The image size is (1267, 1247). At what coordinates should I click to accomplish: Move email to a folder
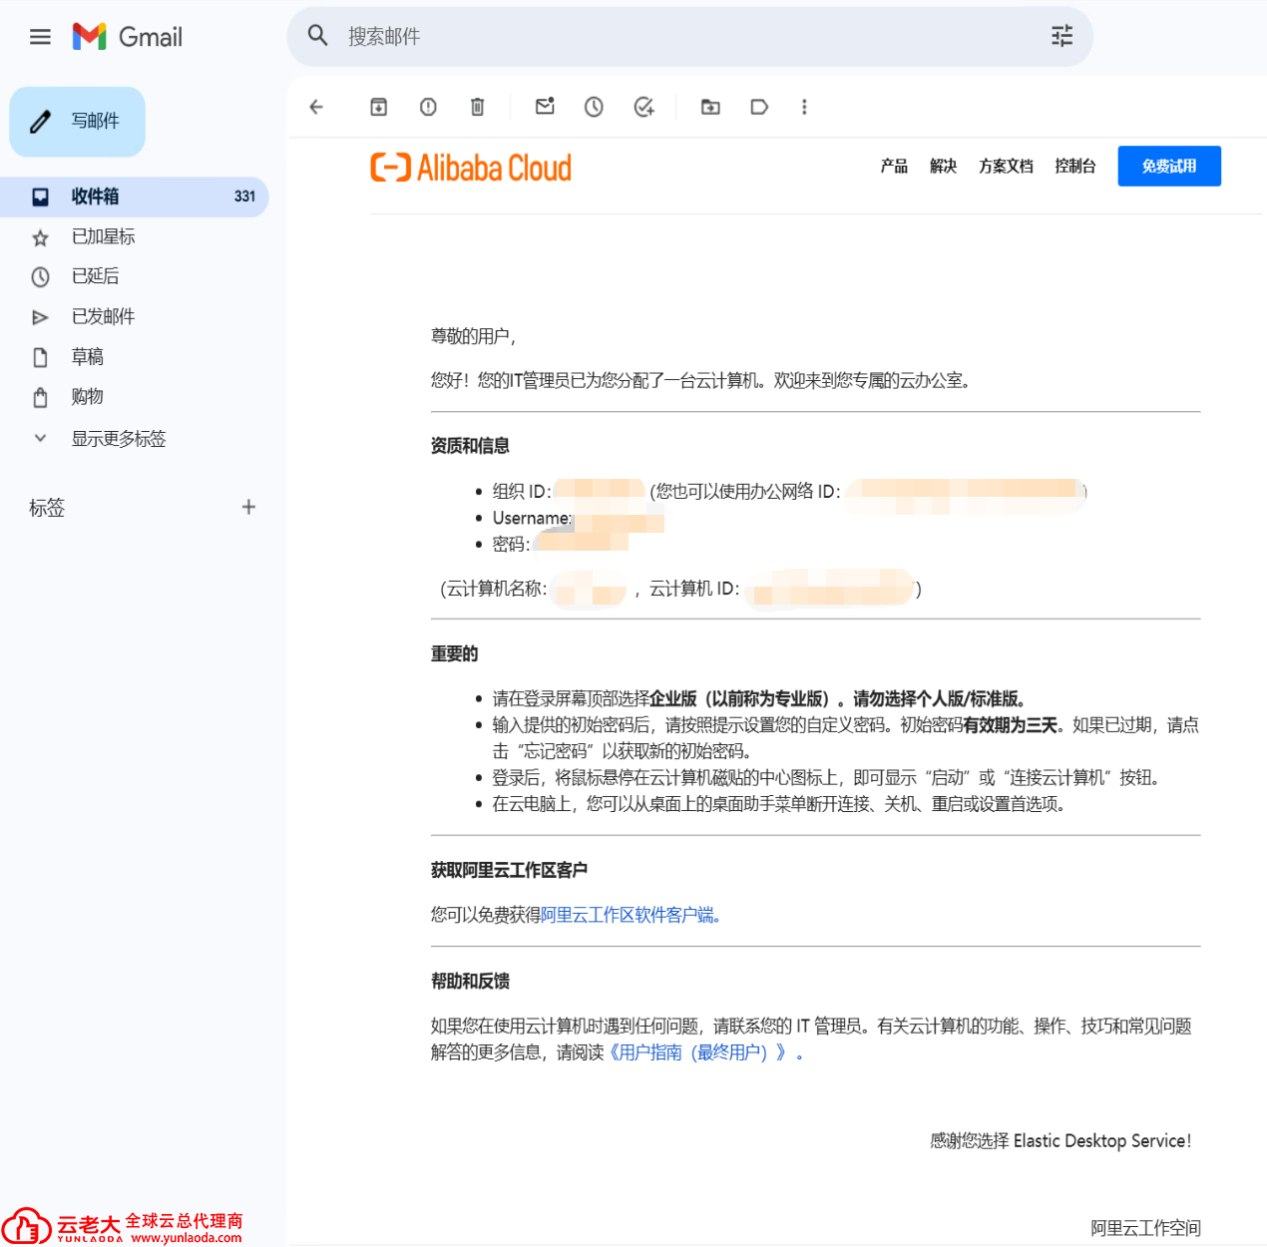(710, 107)
